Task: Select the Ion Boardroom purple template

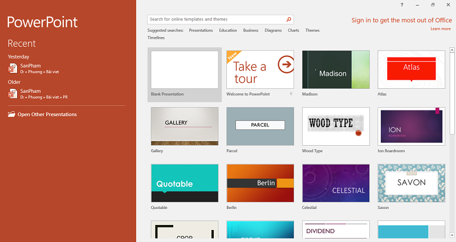Action: point(411,126)
